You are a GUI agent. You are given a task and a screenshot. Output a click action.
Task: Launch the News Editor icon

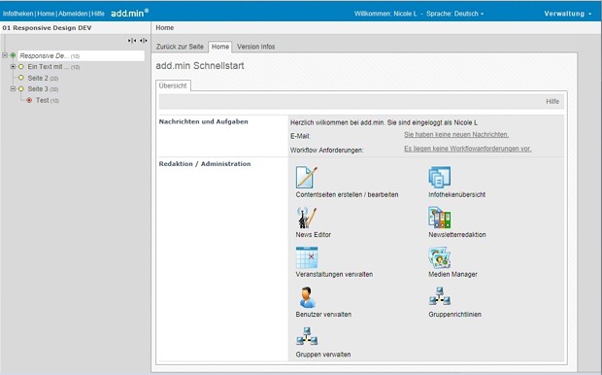click(307, 218)
